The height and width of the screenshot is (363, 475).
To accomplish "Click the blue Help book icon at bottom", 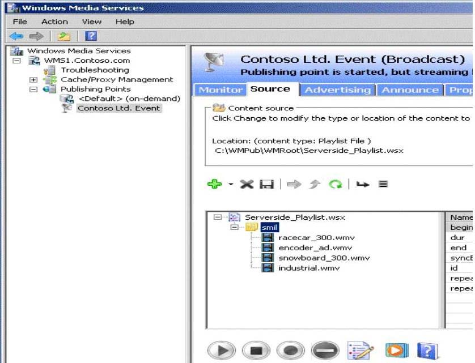I will pos(427,351).
